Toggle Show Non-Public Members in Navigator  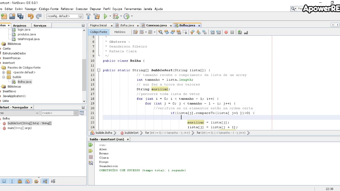[x=28, y=181]
